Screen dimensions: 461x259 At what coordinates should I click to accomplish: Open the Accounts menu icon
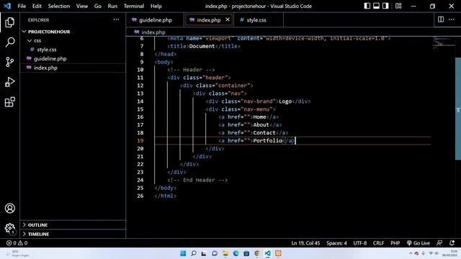point(9,208)
